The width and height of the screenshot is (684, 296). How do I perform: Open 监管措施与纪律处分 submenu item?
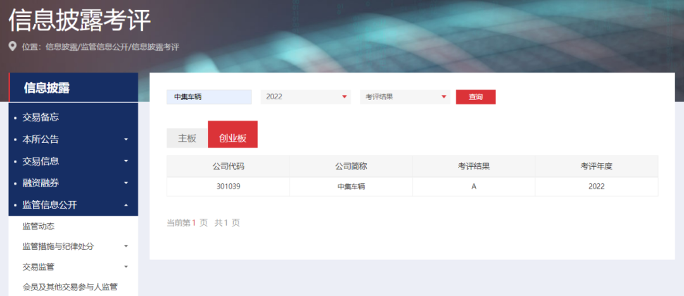(58, 246)
